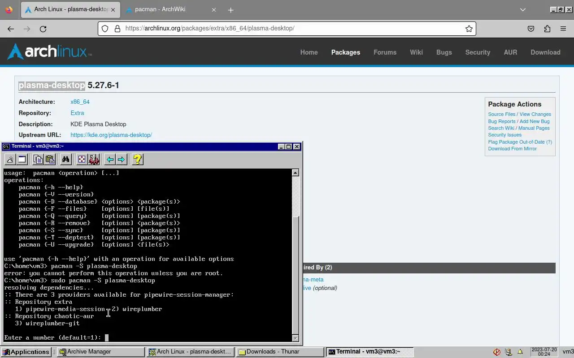Save page to Pocket icon
This screenshot has height=358, width=574.
pos(531,29)
